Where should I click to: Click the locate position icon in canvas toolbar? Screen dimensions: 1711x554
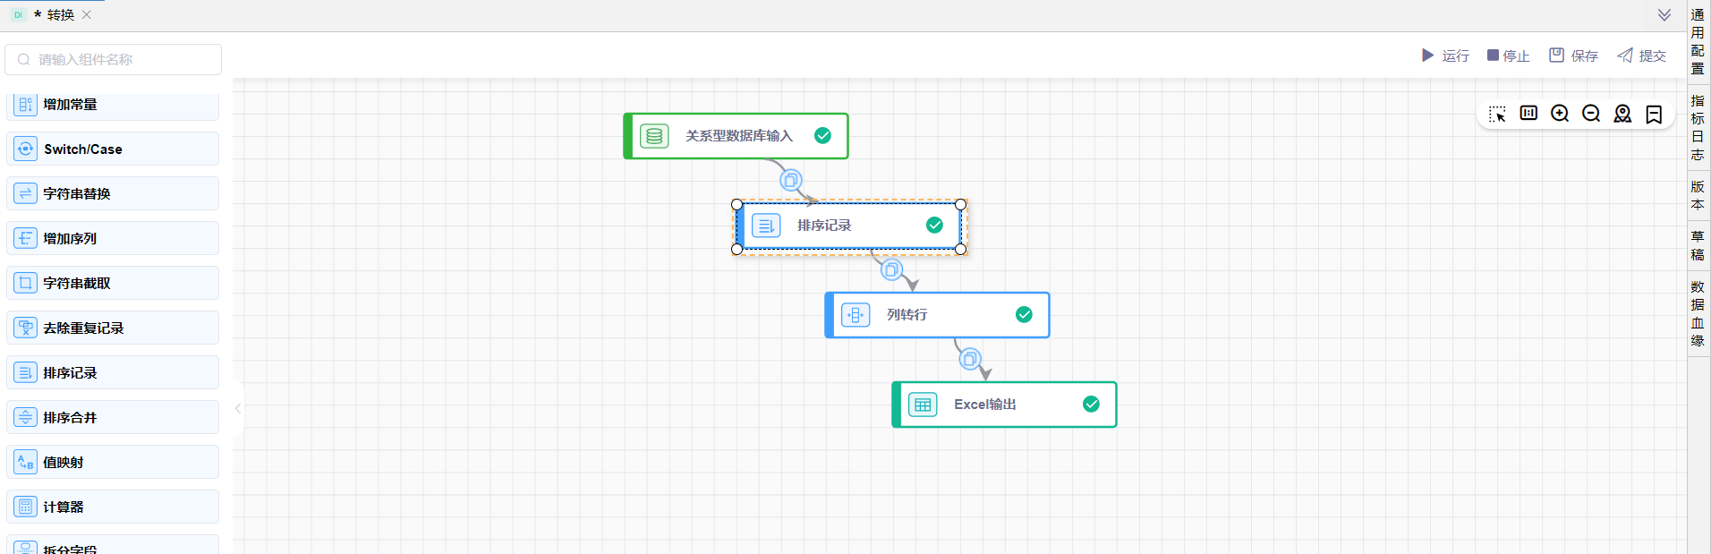pyautogui.click(x=1622, y=114)
